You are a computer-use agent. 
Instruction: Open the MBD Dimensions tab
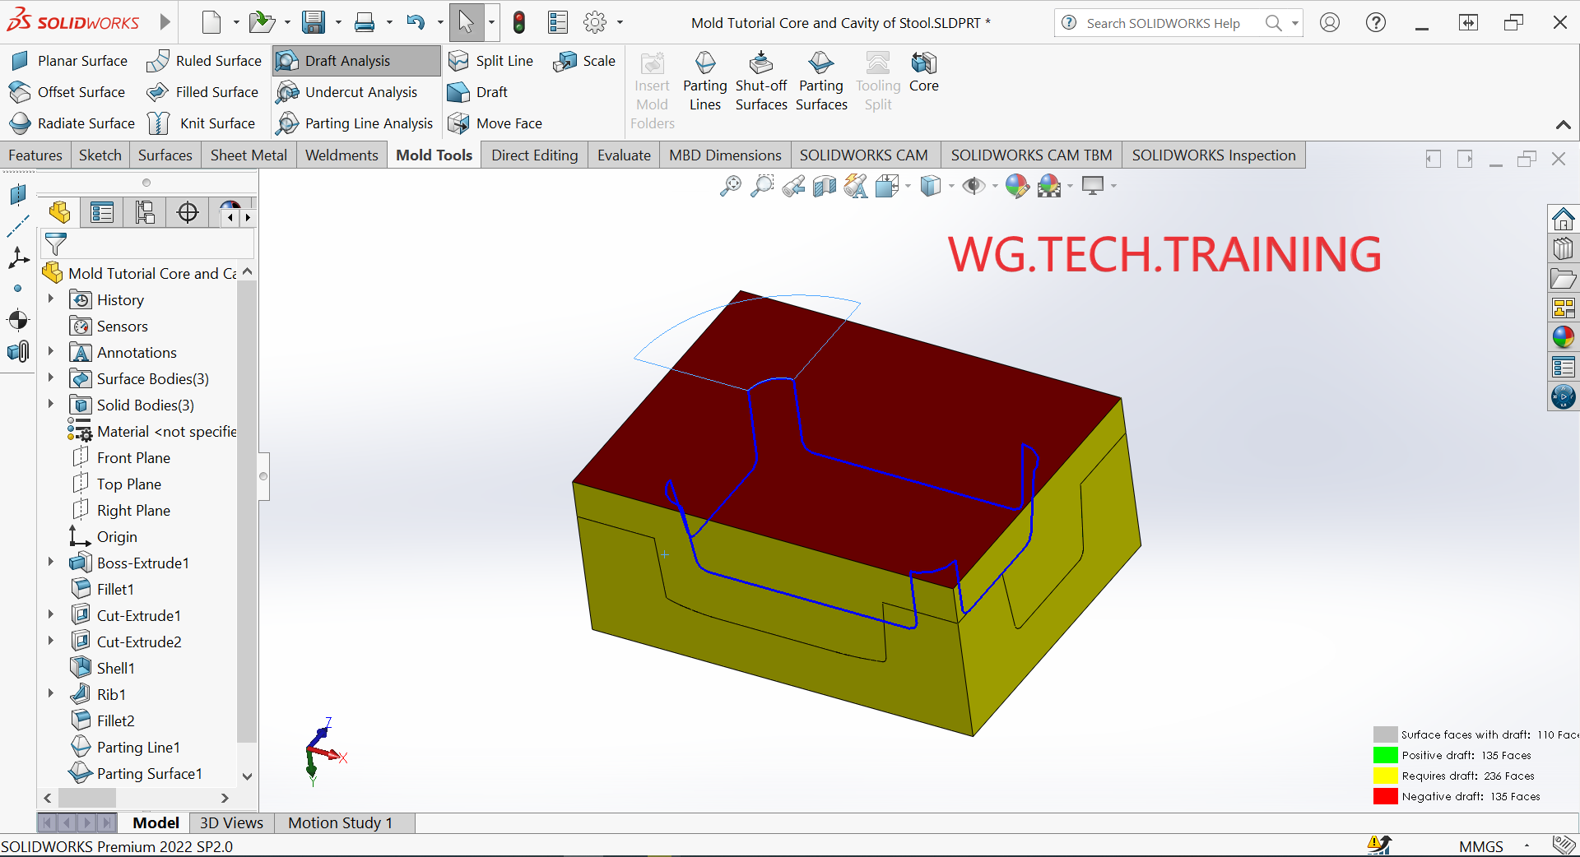point(725,155)
